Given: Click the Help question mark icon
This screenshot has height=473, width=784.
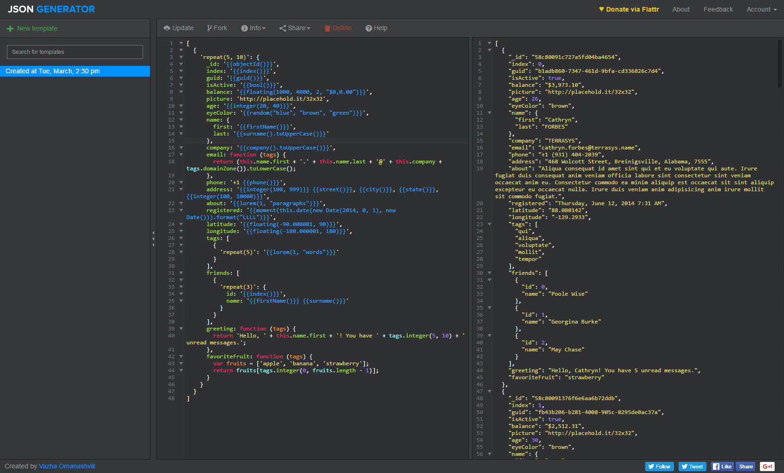Looking at the screenshot, I should [x=369, y=28].
